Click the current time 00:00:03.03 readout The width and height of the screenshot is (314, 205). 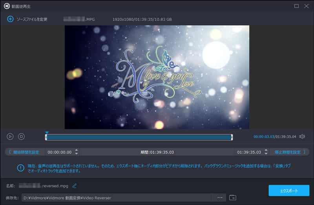tap(264, 136)
